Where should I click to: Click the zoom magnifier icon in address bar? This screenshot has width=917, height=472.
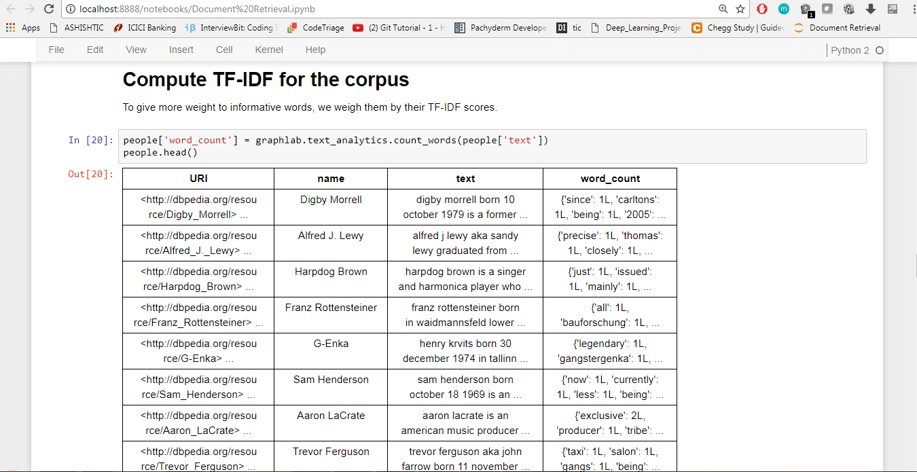click(x=723, y=9)
